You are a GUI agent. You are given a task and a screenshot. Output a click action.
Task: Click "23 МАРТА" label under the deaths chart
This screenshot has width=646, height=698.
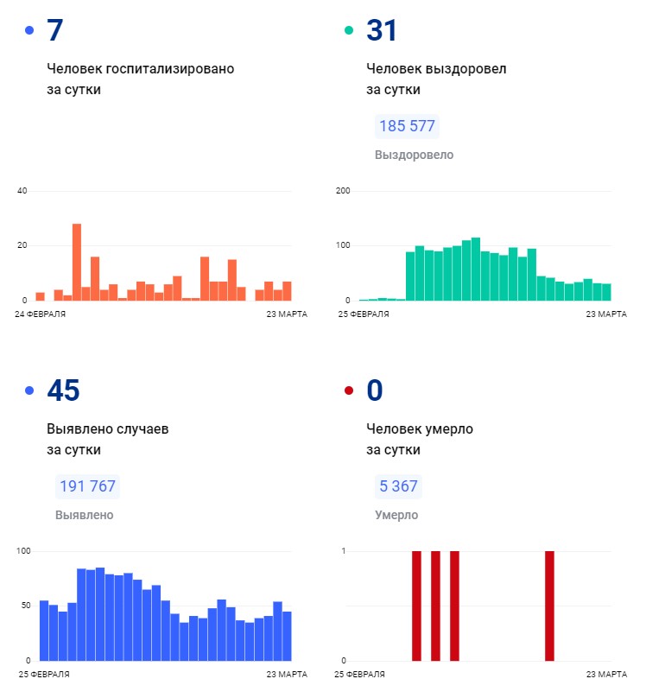[606, 674]
